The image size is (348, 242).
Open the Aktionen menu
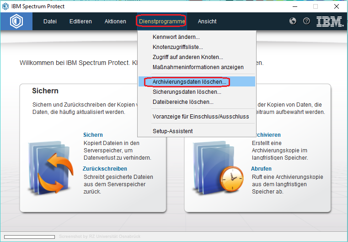click(115, 22)
